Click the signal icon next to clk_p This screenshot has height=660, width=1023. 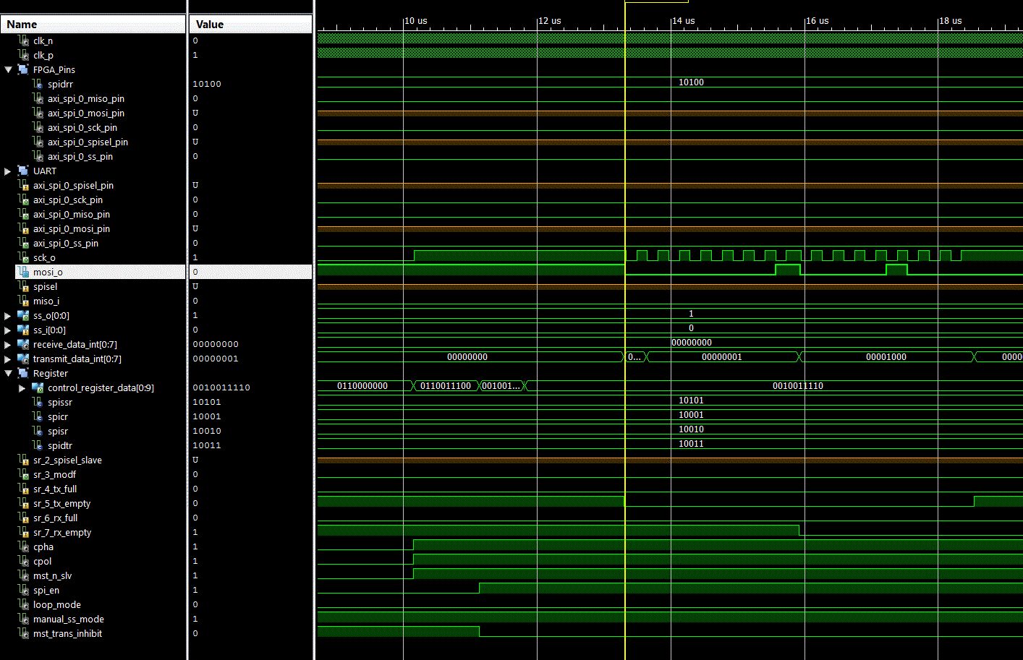coord(23,55)
